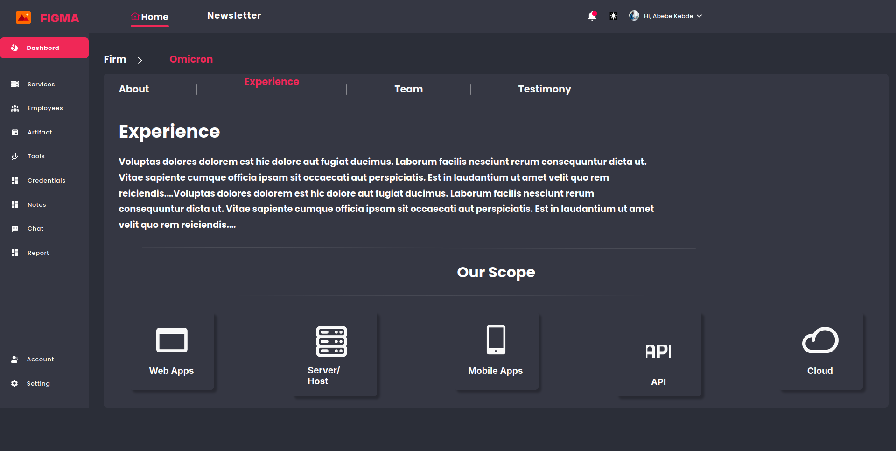Click the Tools chart icon
896x451 pixels.
point(15,156)
